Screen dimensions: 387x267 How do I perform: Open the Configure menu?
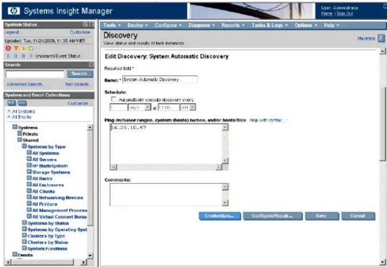coord(168,25)
